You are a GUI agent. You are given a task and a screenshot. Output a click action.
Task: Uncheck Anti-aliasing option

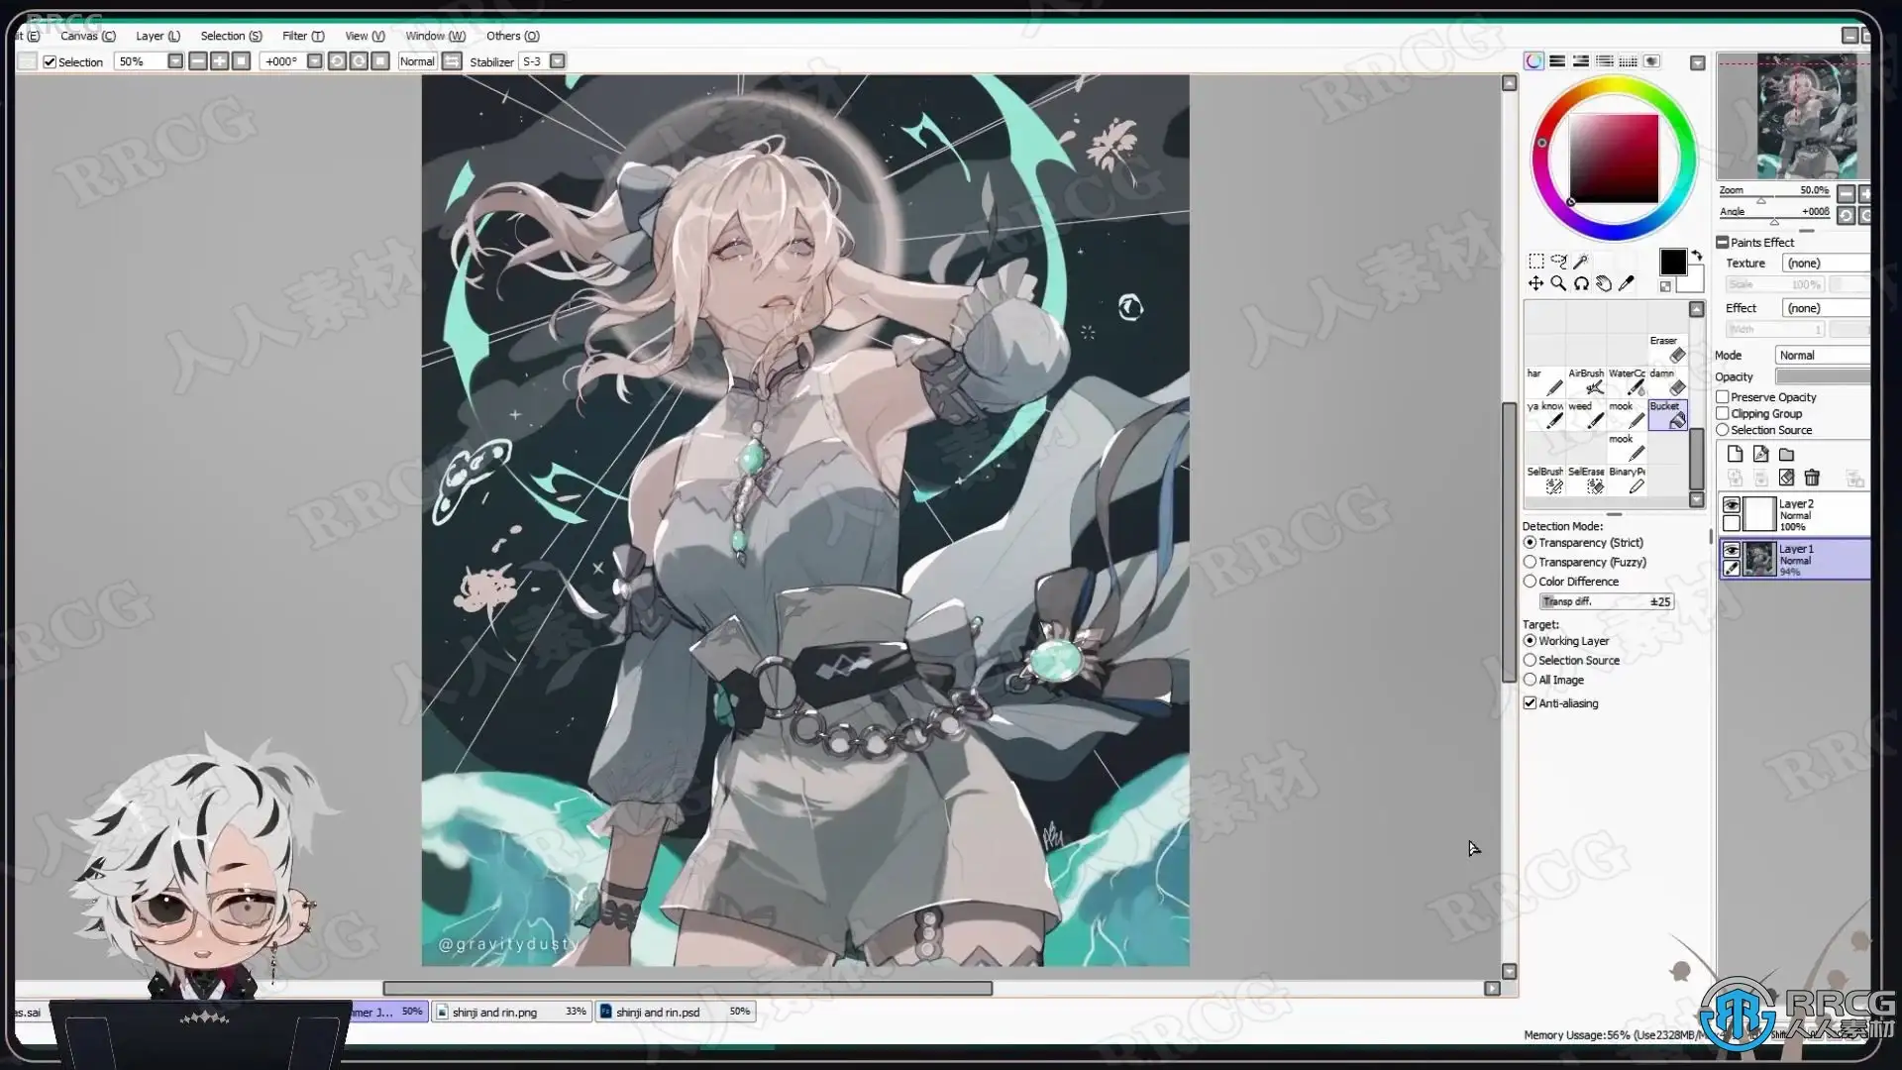1531,703
